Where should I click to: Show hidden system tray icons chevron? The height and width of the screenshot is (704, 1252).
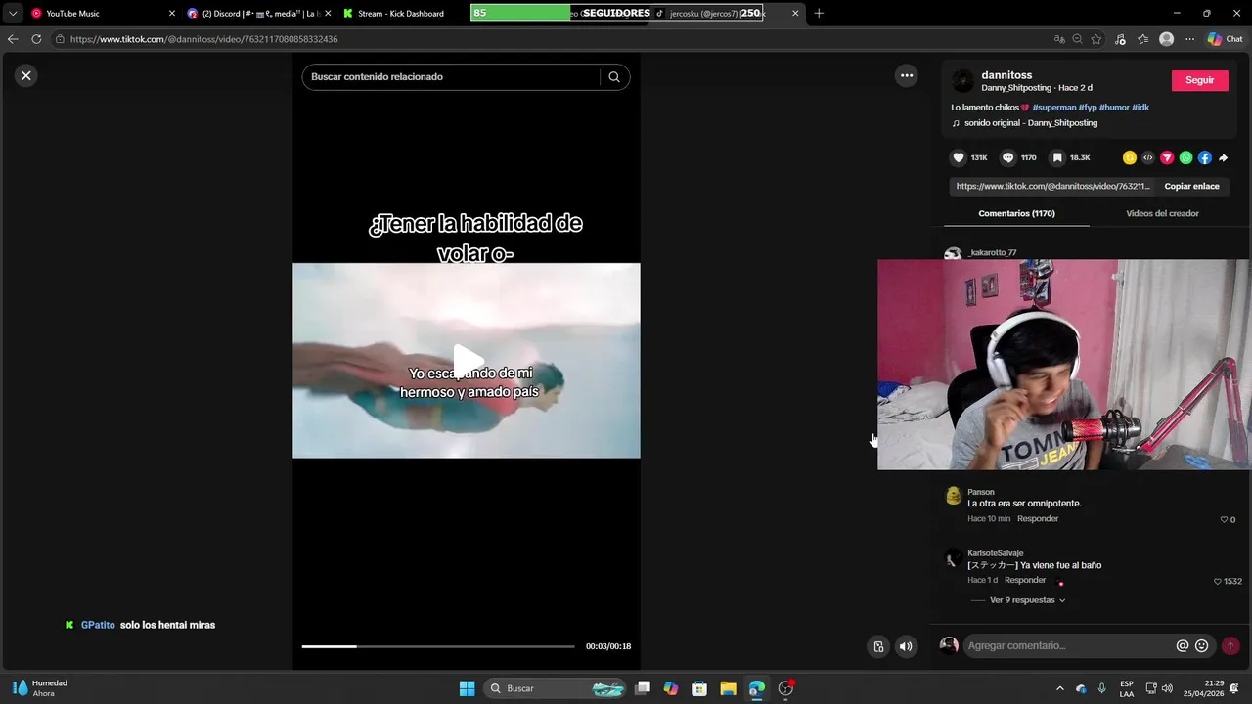tap(1059, 688)
